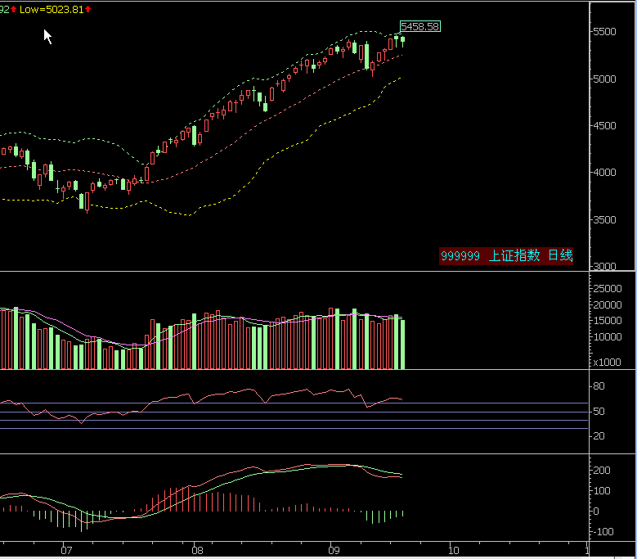Click the 上证指数 index name label
637x559 pixels.
(x=514, y=255)
